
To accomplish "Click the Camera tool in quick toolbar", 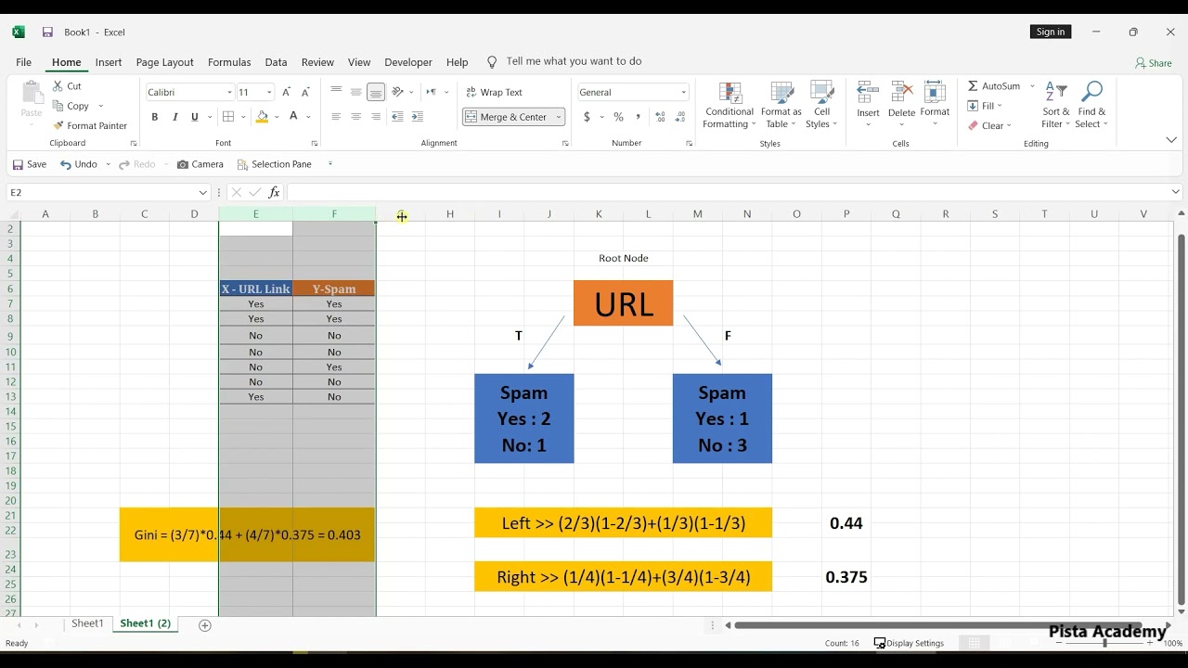I will click(x=200, y=164).
